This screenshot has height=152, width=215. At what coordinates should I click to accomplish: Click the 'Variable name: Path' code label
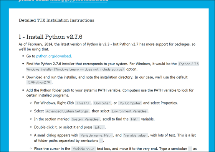point(96,135)
